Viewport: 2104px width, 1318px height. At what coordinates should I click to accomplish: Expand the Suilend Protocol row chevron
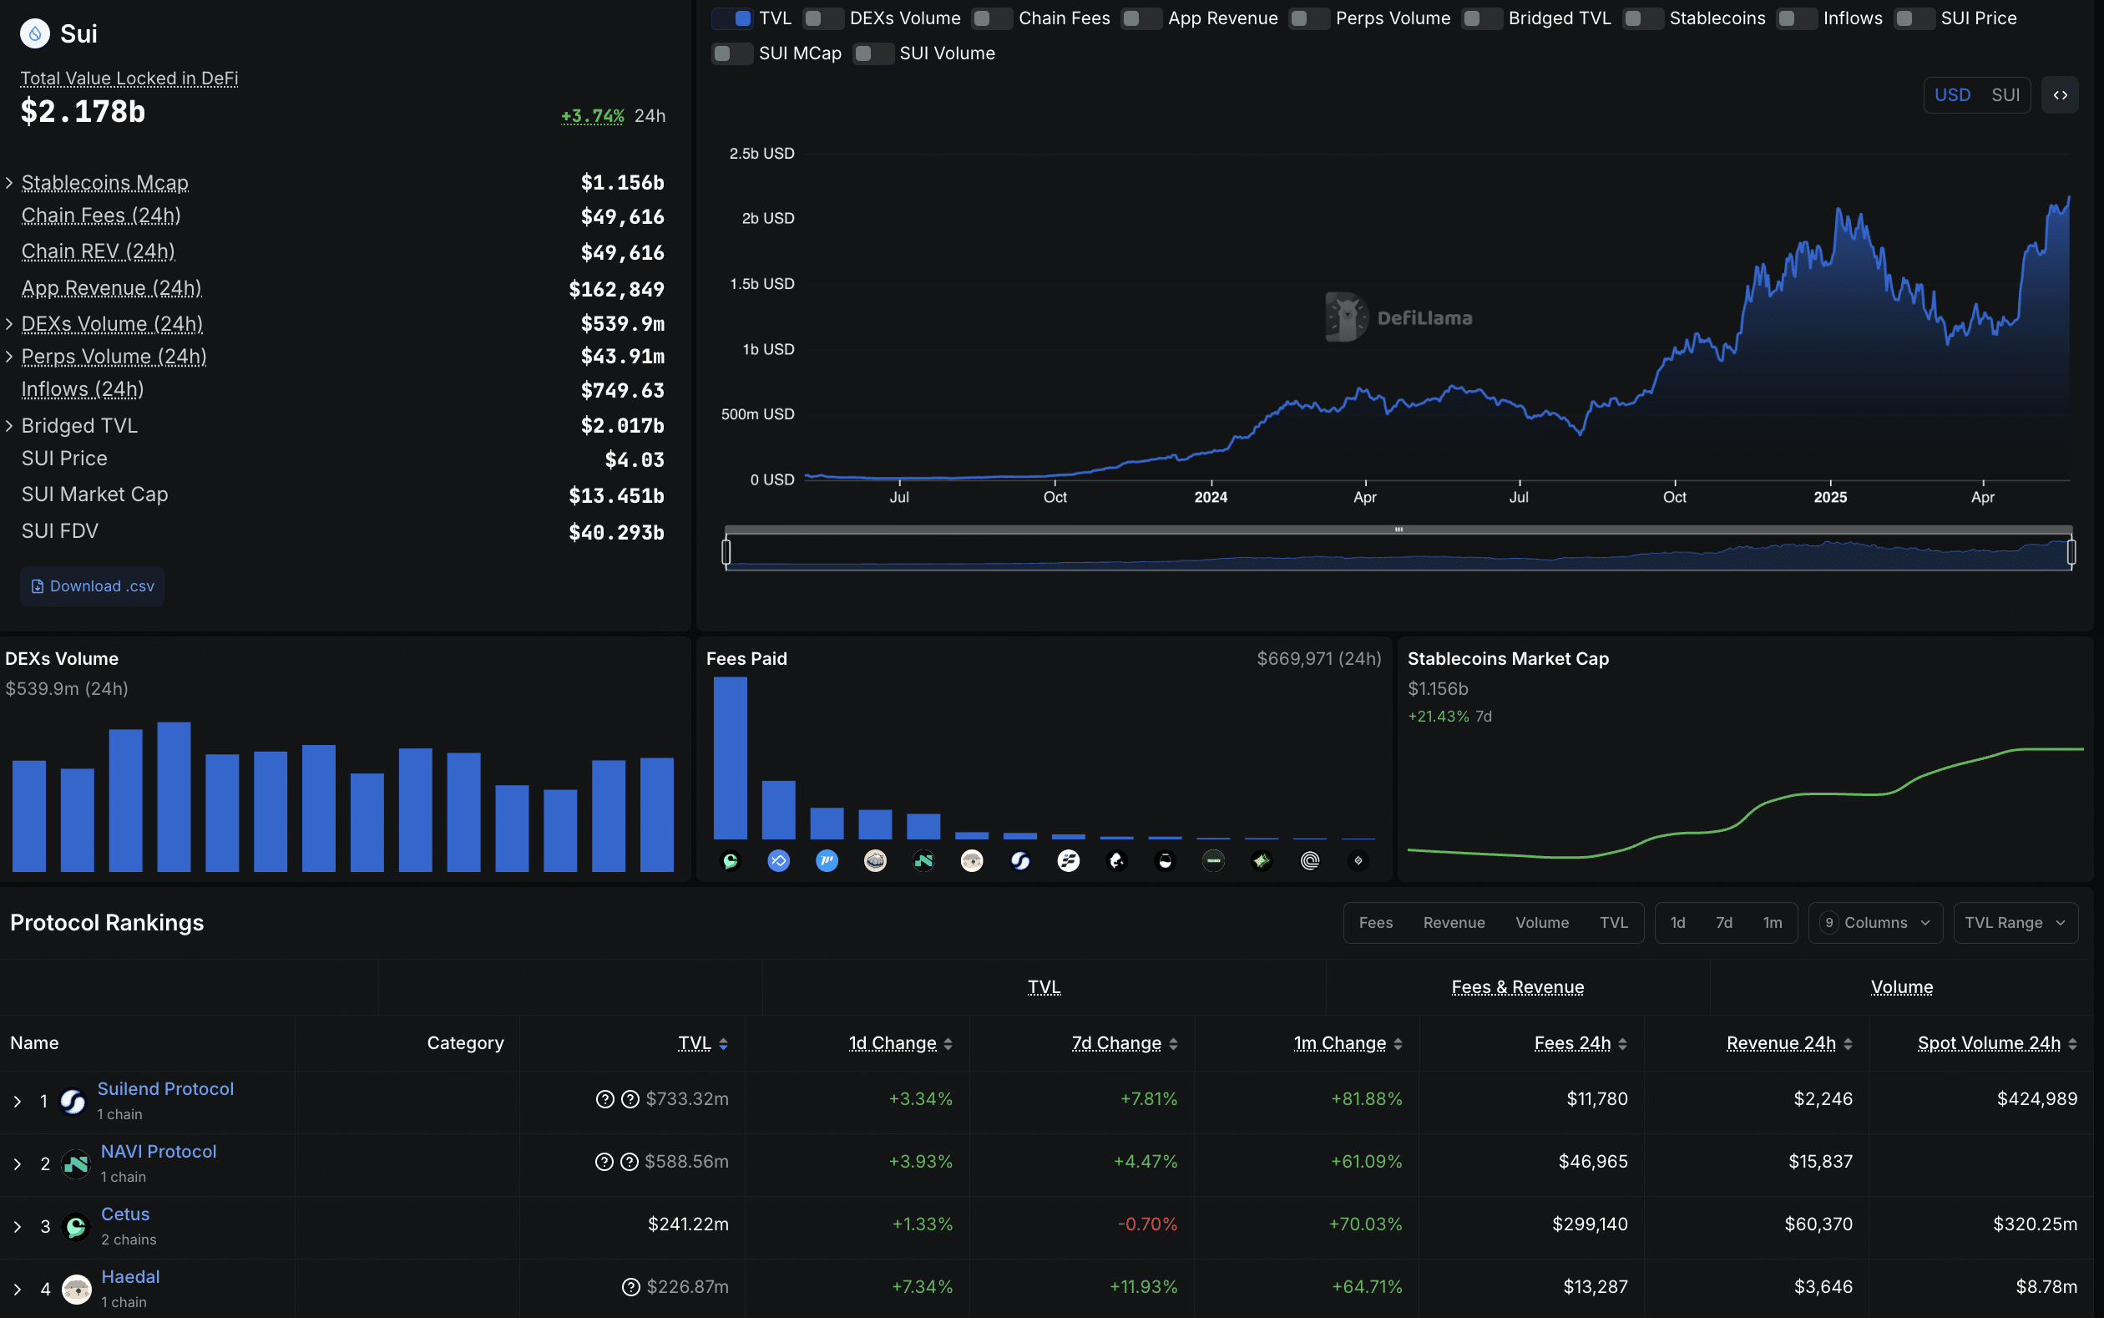coord(18,1102)
